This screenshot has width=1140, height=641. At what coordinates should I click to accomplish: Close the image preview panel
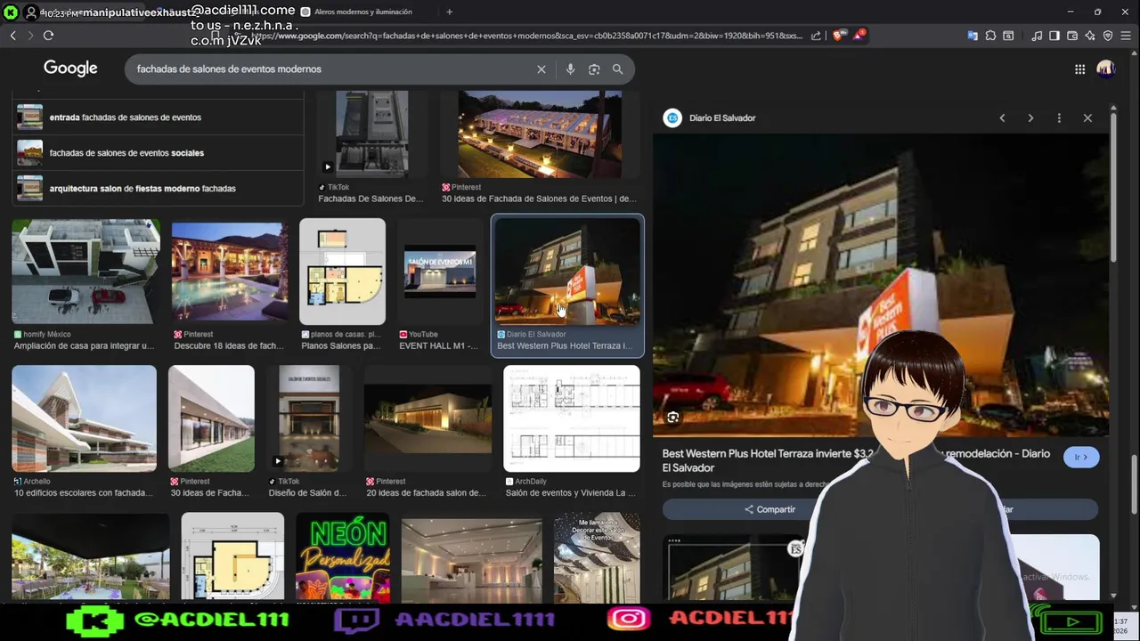tap(1087, 118)
